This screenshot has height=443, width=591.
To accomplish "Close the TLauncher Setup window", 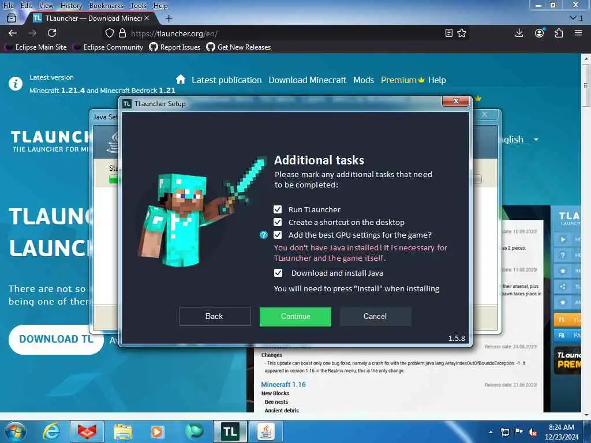I will pos(455,101).
